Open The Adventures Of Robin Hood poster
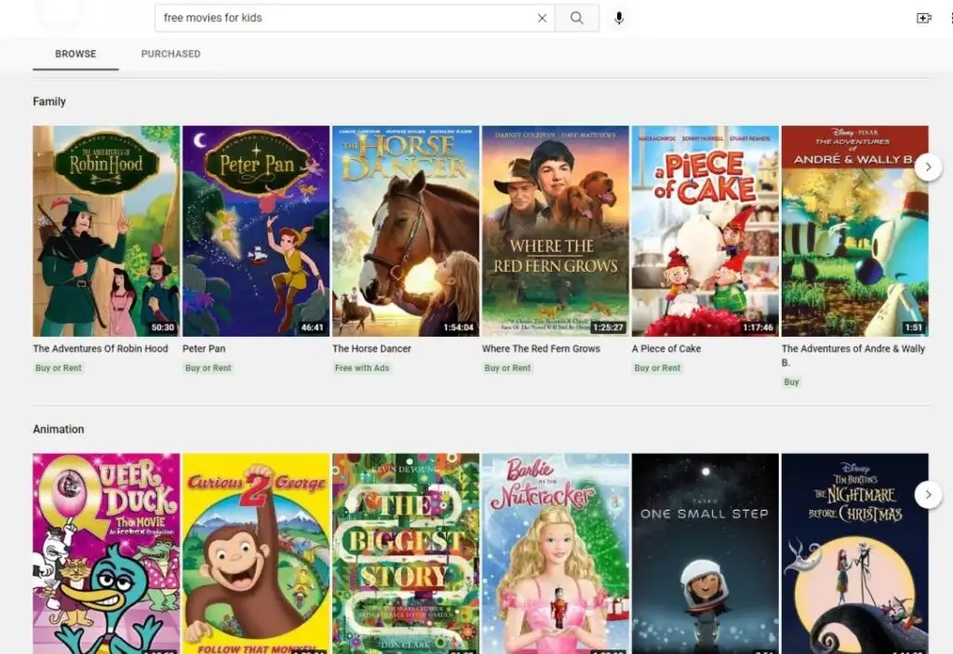This screenshot has height=654, width=953. point(106,231)
